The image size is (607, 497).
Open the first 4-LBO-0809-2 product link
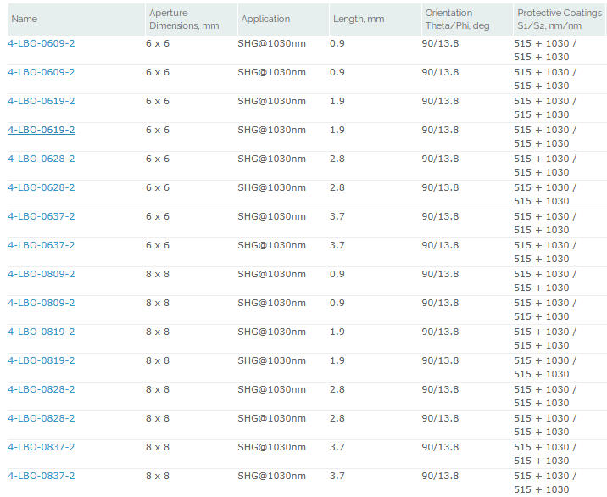pyautogui.click(x=41, y=274)
